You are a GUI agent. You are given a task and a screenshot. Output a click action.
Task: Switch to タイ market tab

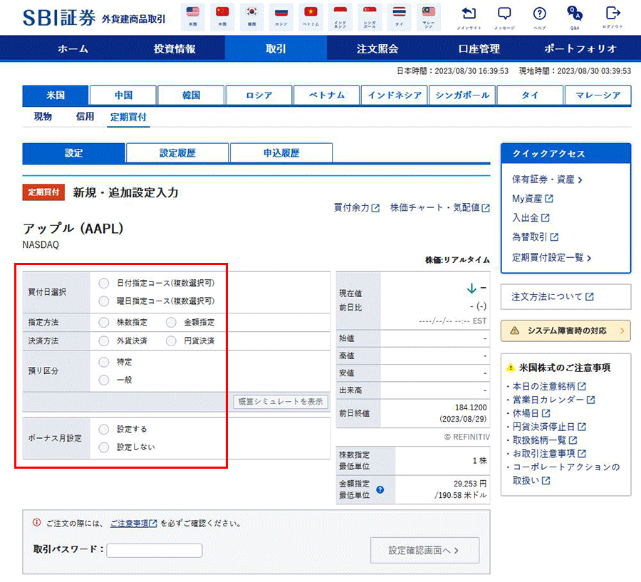(530, 95)
